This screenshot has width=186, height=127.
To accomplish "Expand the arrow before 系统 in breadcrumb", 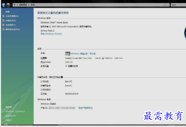I will [29, 5].
